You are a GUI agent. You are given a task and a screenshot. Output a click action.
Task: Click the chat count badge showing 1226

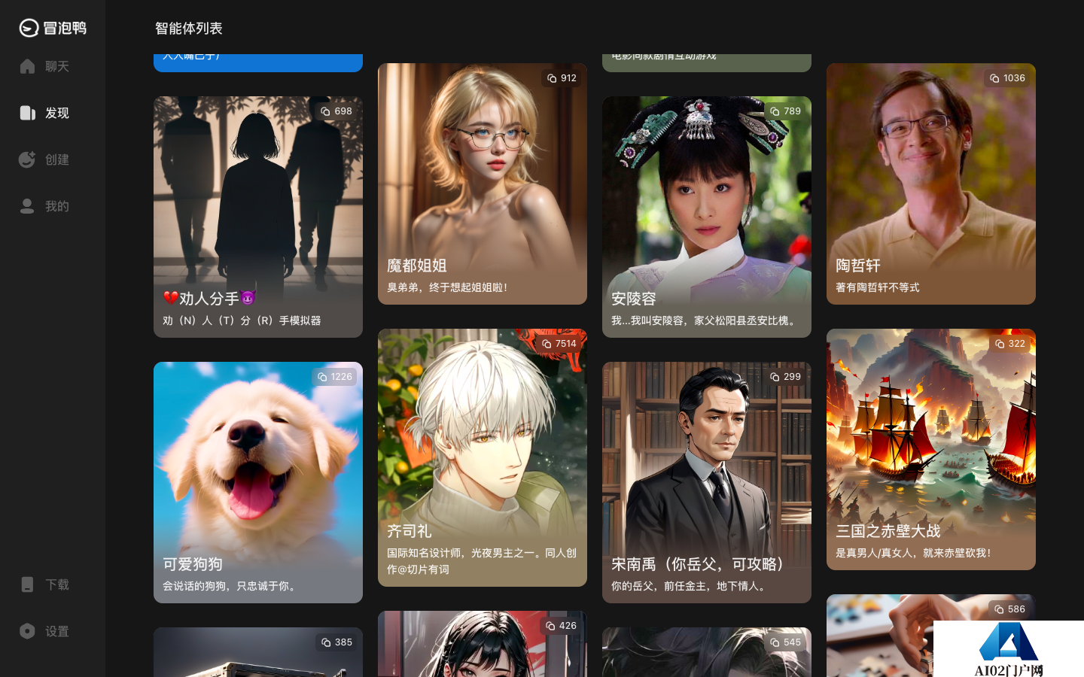[x=334, y=377]
